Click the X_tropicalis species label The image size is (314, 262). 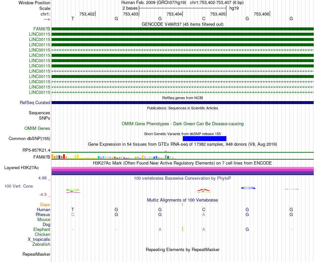click(x=39, y=240)
